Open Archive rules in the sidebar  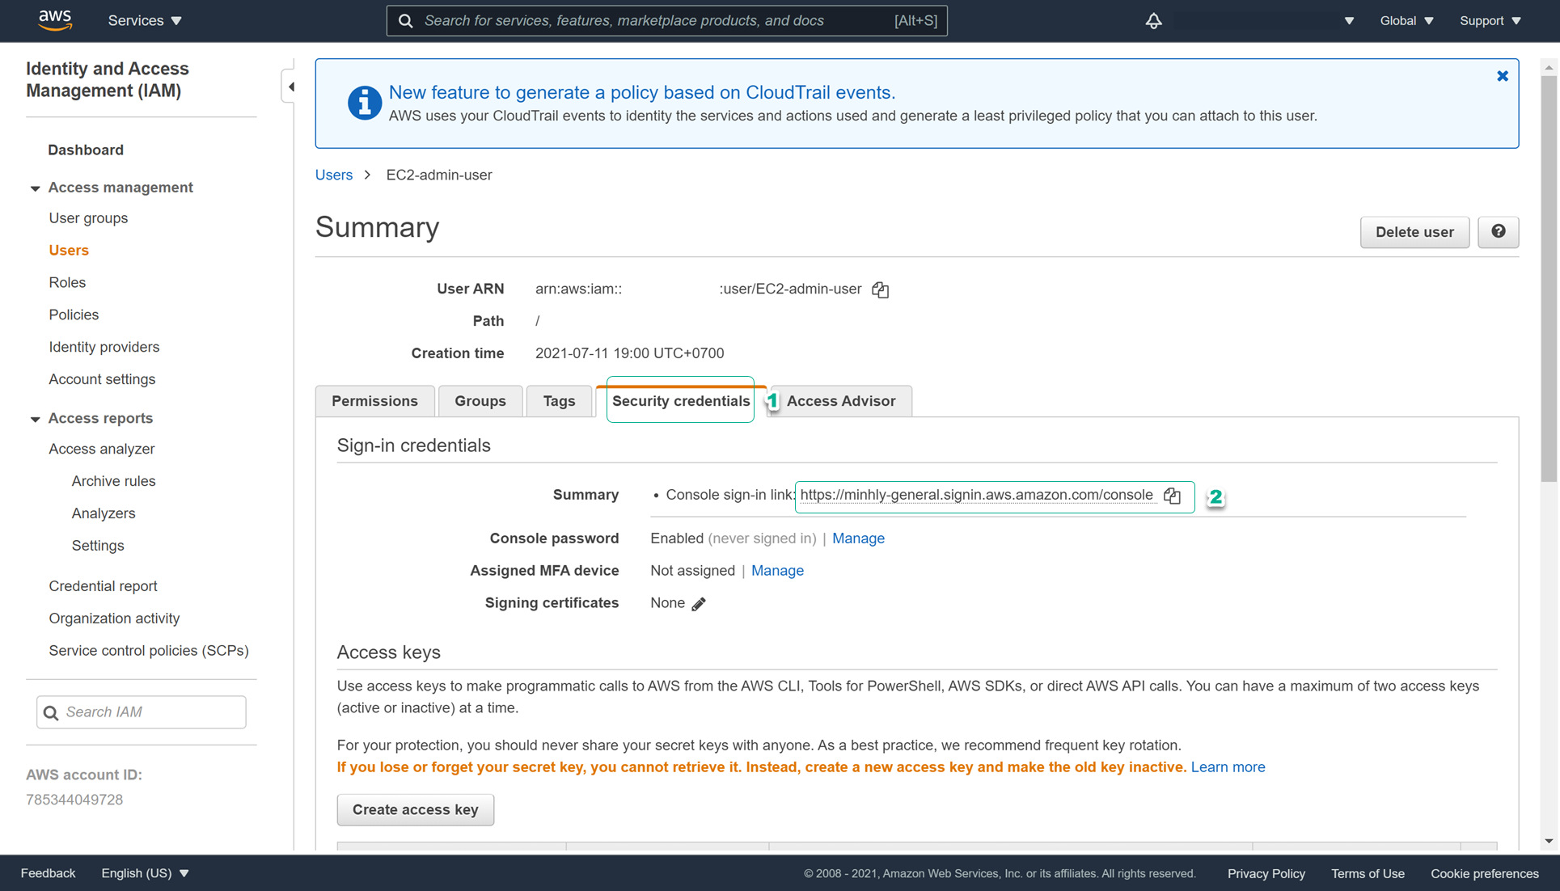click(113, 482)
